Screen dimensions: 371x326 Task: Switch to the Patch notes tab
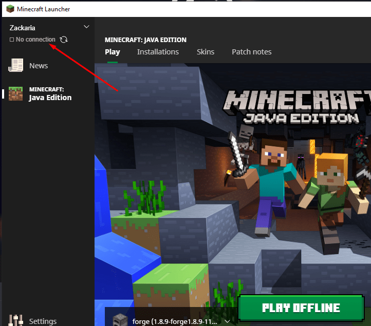[x=252, y=52]
